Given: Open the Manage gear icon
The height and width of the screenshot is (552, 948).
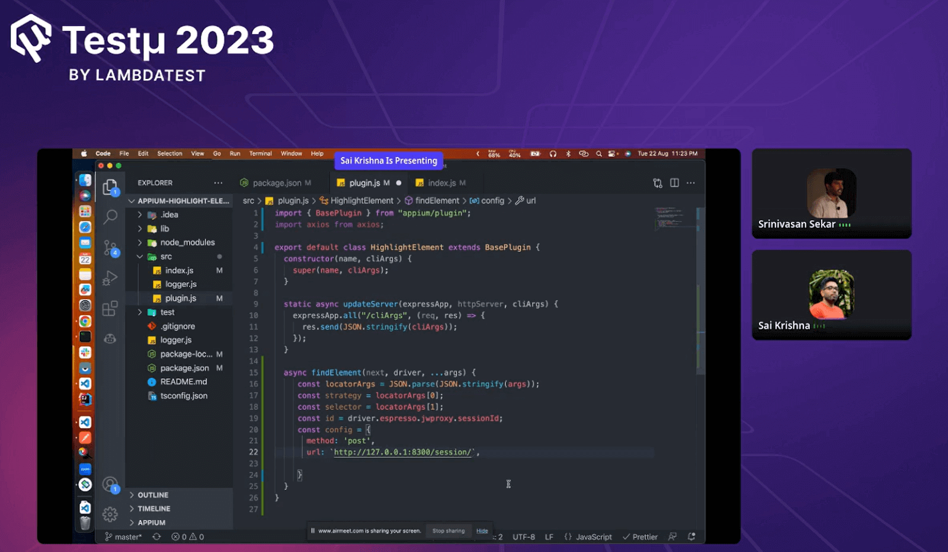Looking at the screenshot, I should click(110, 515).
